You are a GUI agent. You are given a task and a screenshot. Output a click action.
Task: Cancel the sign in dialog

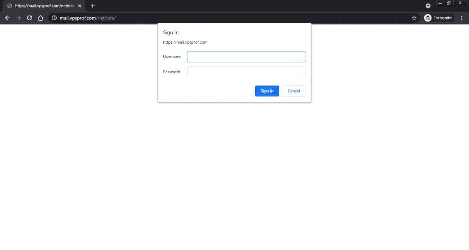(x=294, y=91)
